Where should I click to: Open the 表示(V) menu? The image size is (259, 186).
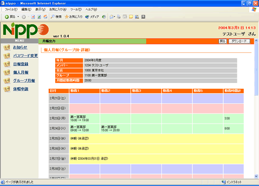[40, 10]
